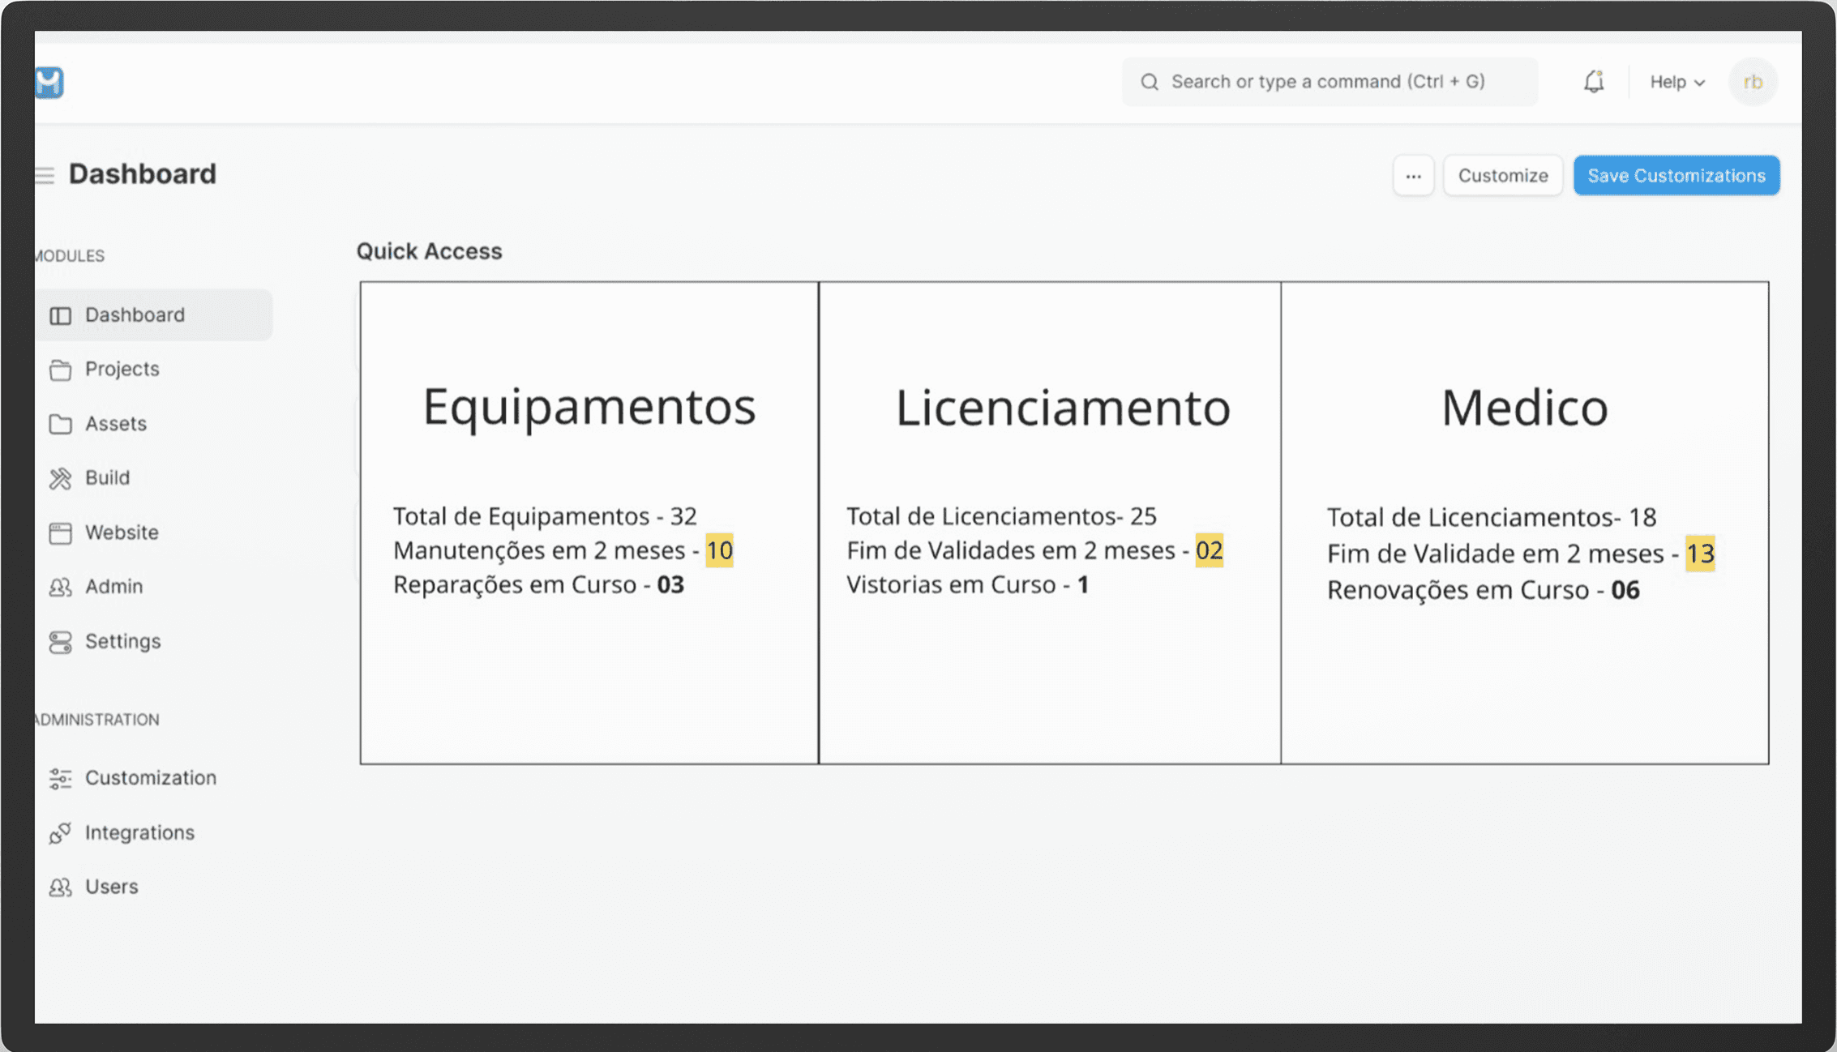1837x1052 pixels.
Task: Toggle the sidebar hamburger menu icon
Action: coord(45,175)
